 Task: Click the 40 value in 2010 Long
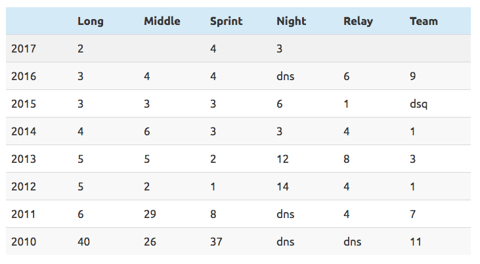[83, 242]
